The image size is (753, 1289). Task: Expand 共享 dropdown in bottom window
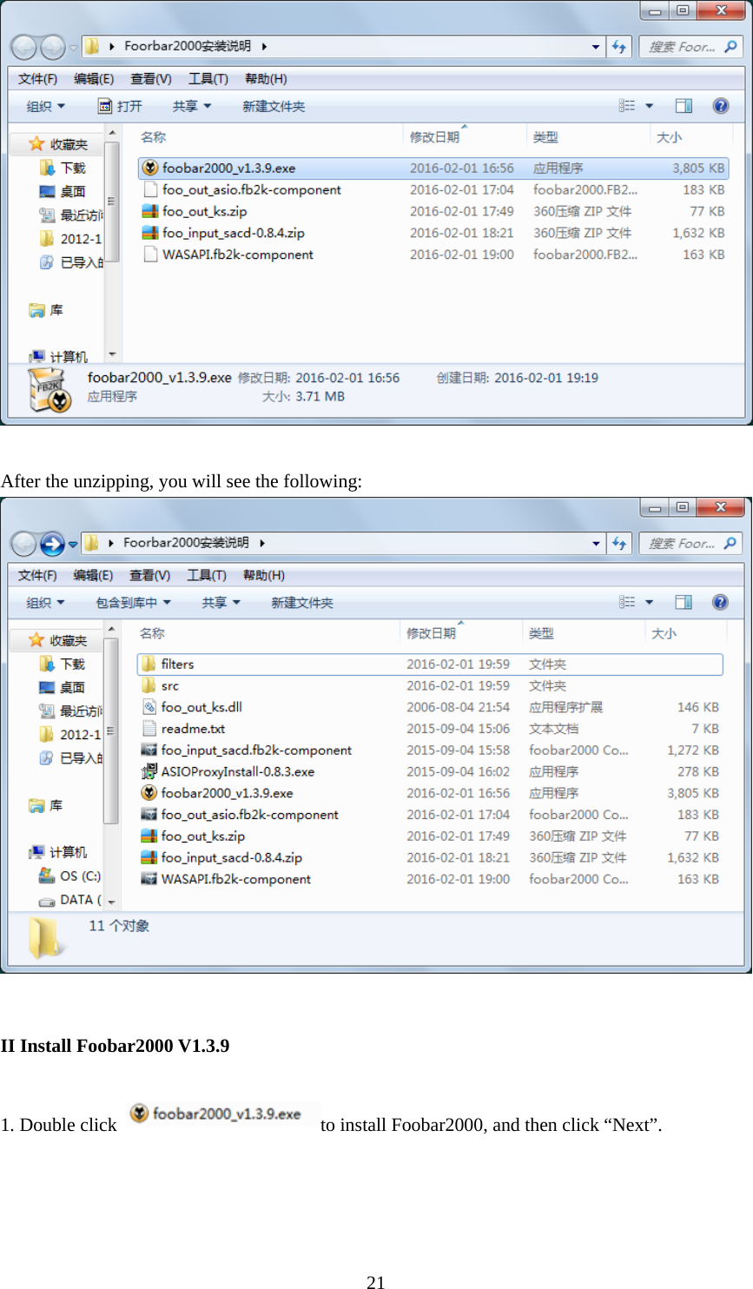pyautogui.click(x=221, y=603)
